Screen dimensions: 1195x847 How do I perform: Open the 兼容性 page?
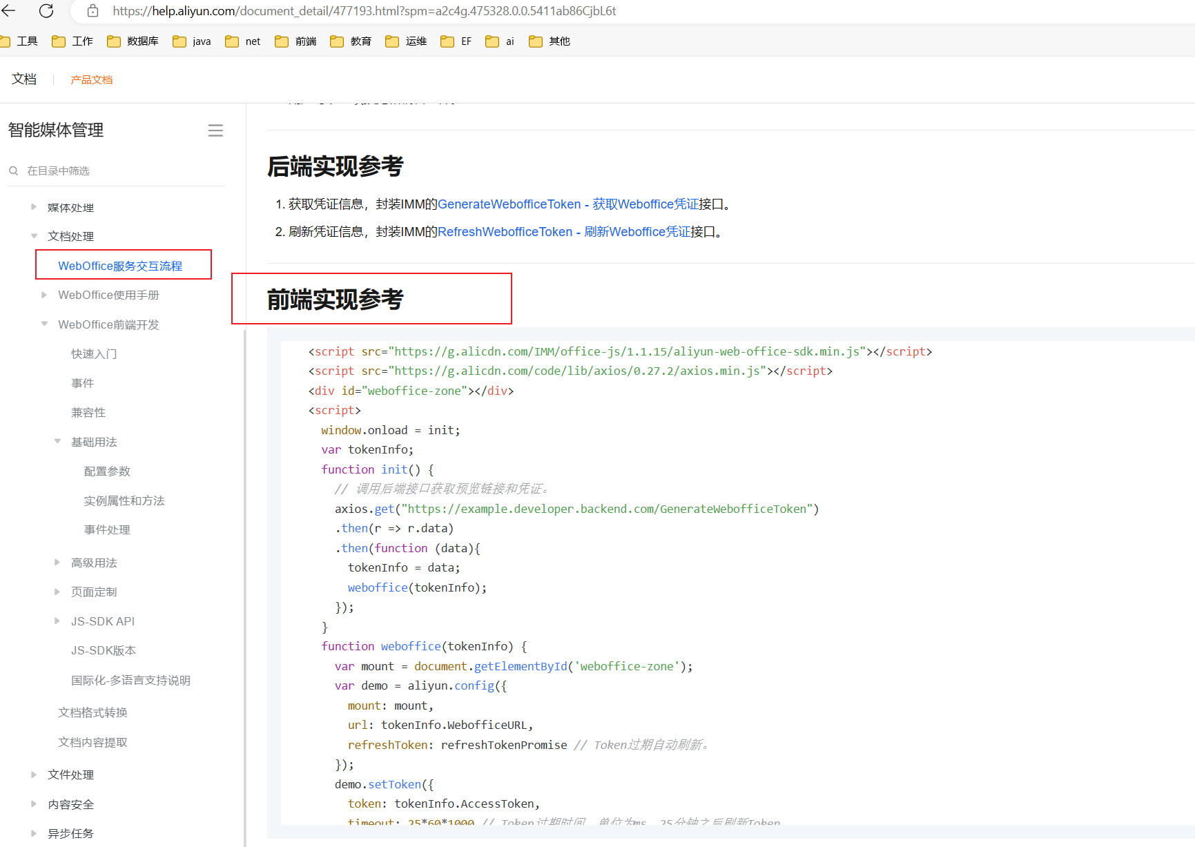pos(88,412)
